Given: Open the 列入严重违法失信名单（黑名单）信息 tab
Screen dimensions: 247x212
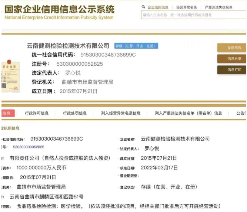Looking at the screenshot, I should point(188,113).
